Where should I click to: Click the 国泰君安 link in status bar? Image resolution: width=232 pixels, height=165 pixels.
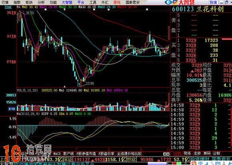(221, 159)
